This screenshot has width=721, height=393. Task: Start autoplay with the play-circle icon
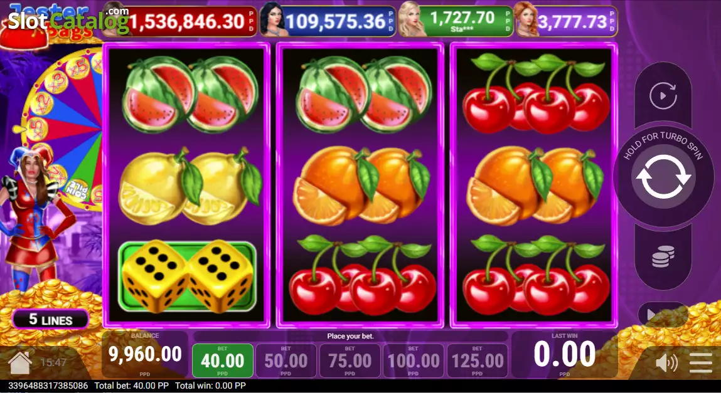(x=663, y=96)
